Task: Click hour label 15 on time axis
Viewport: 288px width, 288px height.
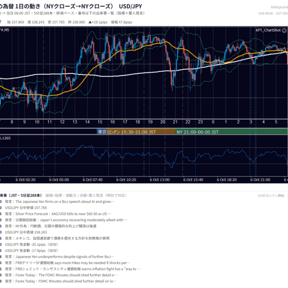Action: [x=100, y=122]
